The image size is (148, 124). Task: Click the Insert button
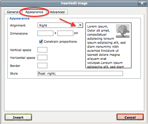(x=18, y=117)
